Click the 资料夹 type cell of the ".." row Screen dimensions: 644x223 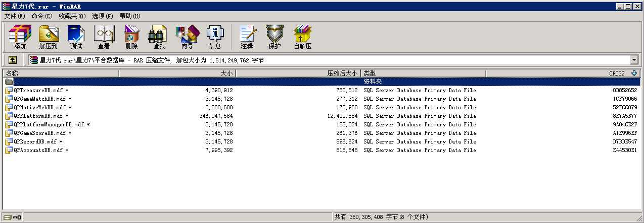[x=373, y=82]
